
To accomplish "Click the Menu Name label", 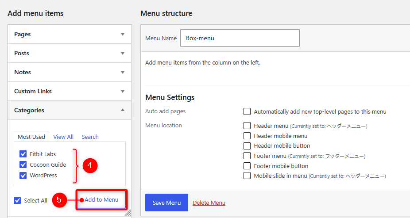I will [x=161, y=38].
